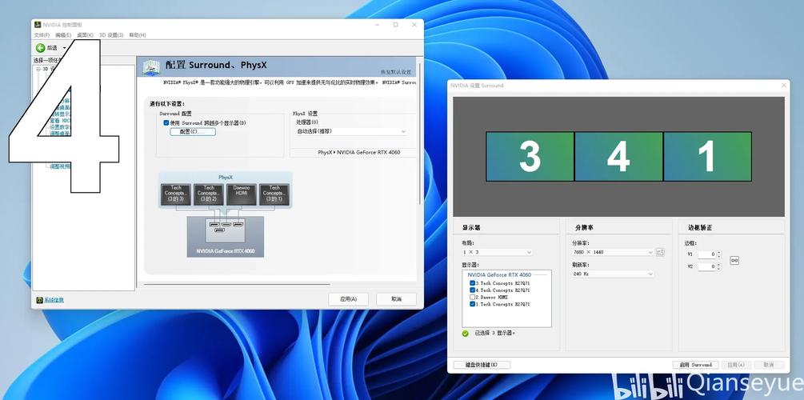
Task: Close the NVIDIA 设置 Surround window
Action: click(x=783, y=86)
